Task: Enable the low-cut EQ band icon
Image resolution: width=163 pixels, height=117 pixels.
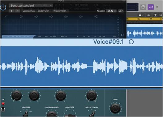Action: [6, 16]
